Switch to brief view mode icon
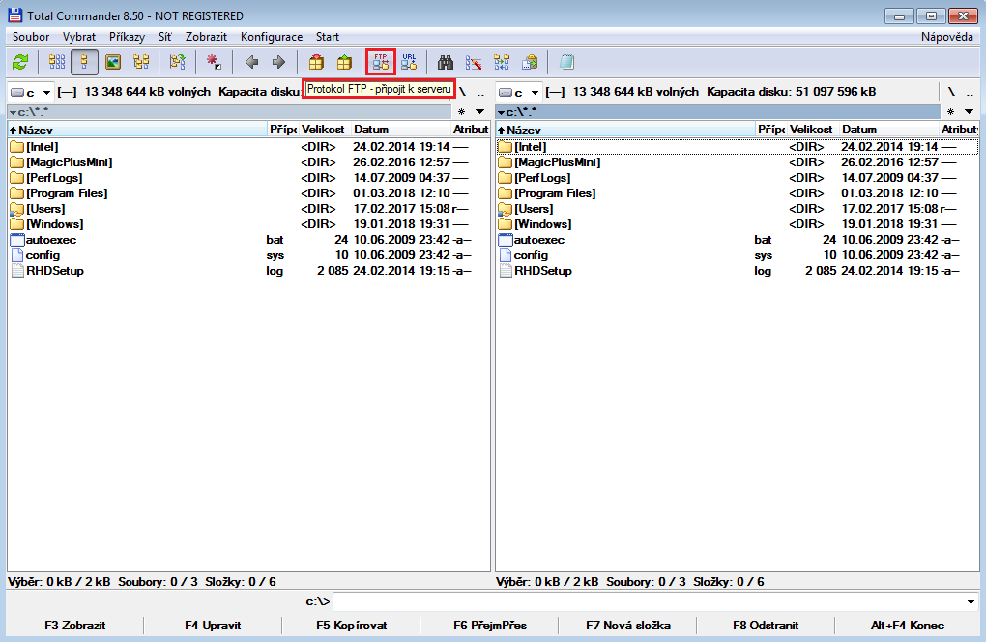The height and width of the screenshot is (642, 986). (57, 63)
